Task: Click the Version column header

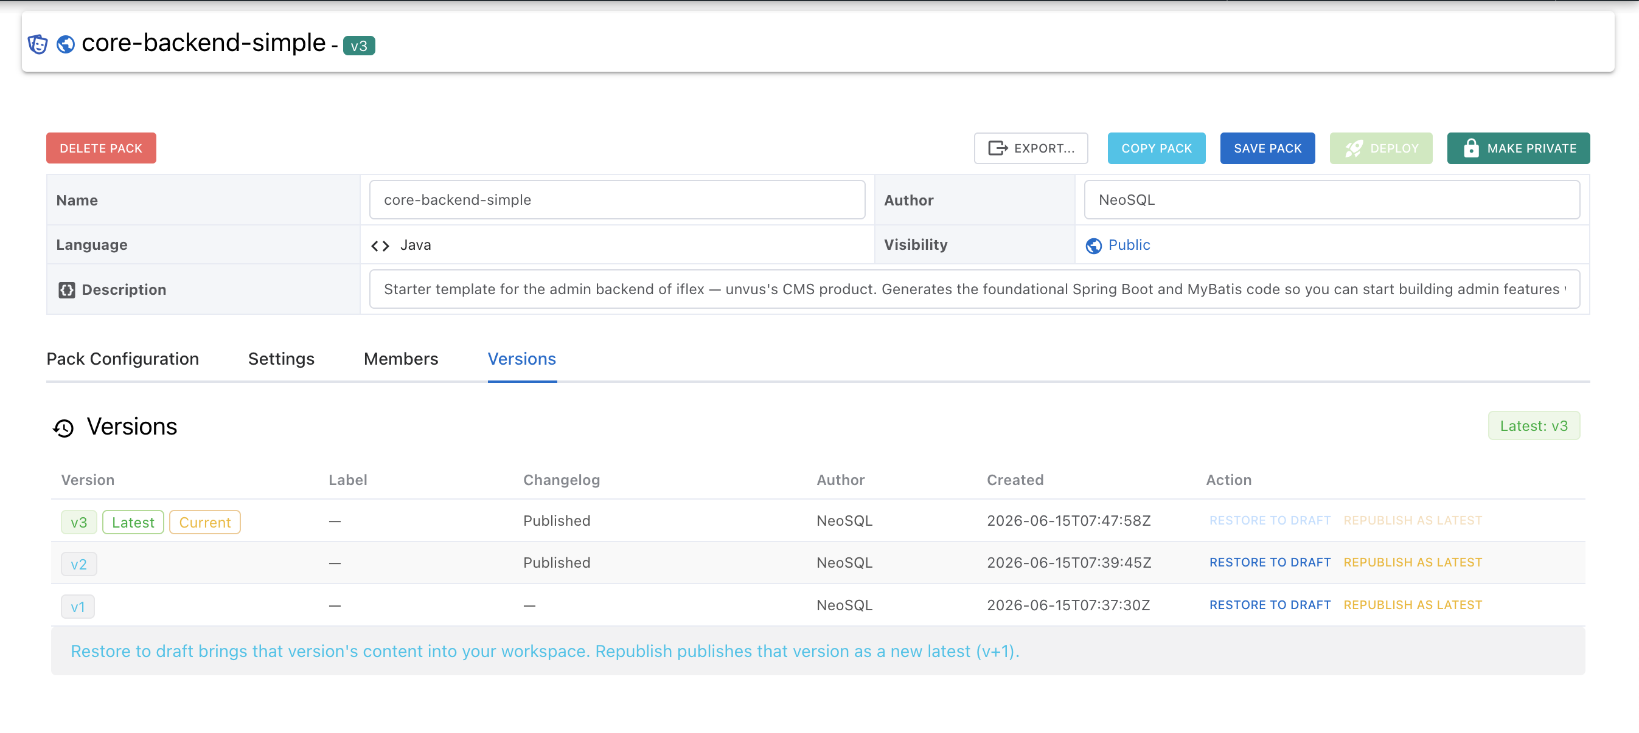Action: (x=88, y=481)
